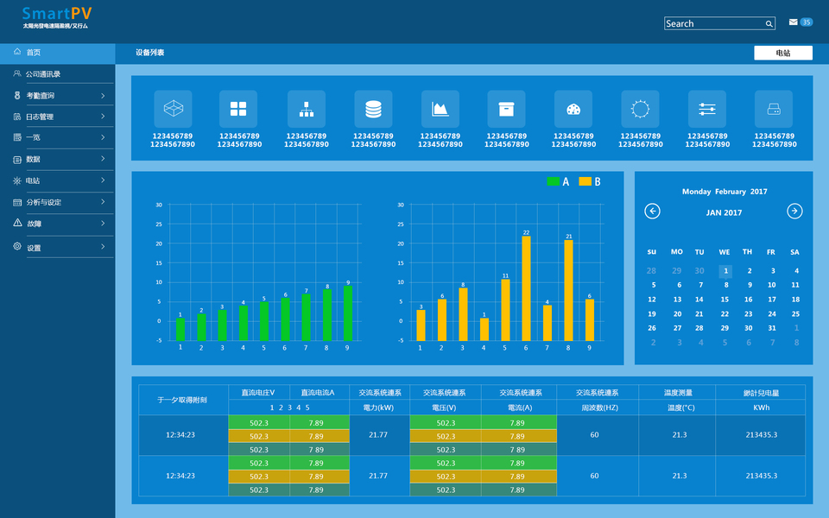
Task: Click the second row 21.77 cell
Action: coord(379,476)
